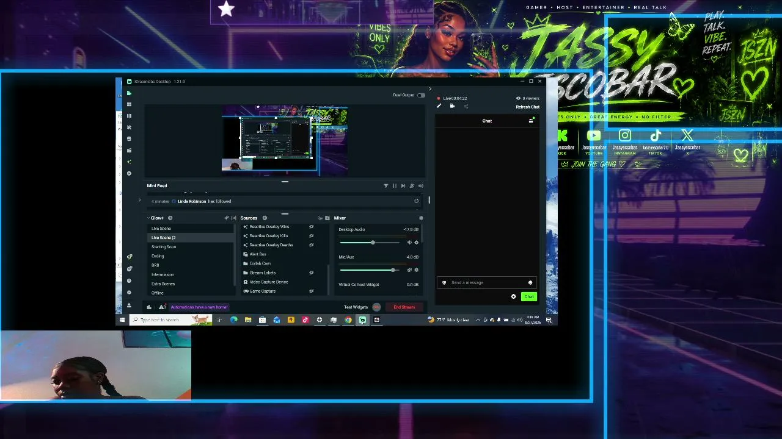
Task: Switch to the Offline scene
Action: click(158, 293)
